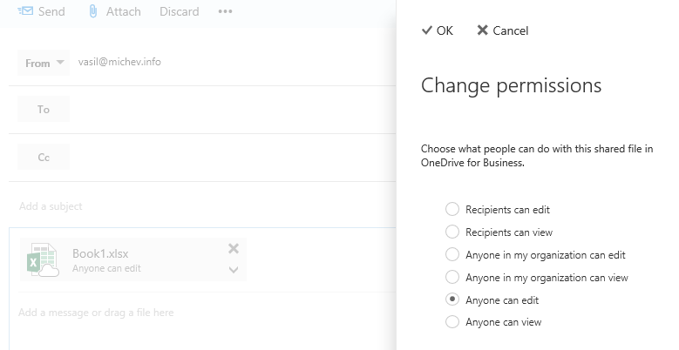Open the Cc recipients picker
This screenshot has height=350, width=679.
(x=44, y=158)
